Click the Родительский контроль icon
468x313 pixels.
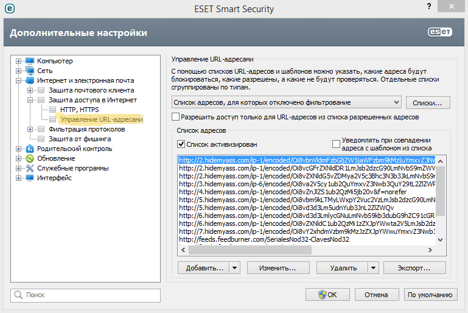29,149
